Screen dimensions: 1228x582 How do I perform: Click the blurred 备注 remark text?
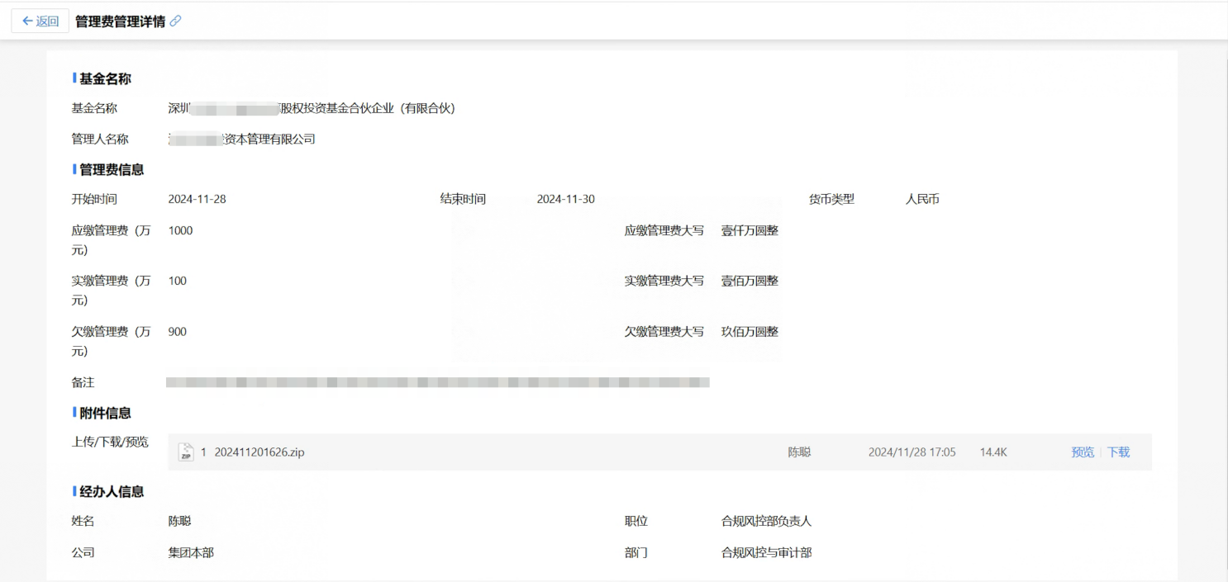click(x=438, y=382)
